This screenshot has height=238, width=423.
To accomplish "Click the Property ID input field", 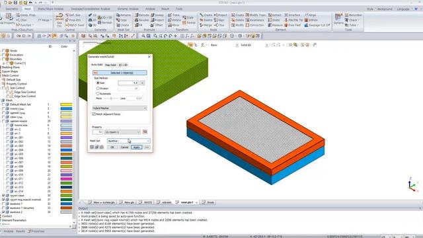I will [97, 132].
